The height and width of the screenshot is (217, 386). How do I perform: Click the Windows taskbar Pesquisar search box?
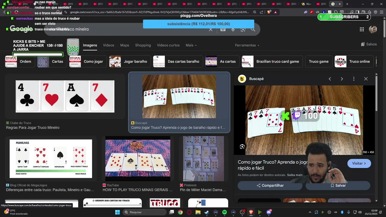144,212
